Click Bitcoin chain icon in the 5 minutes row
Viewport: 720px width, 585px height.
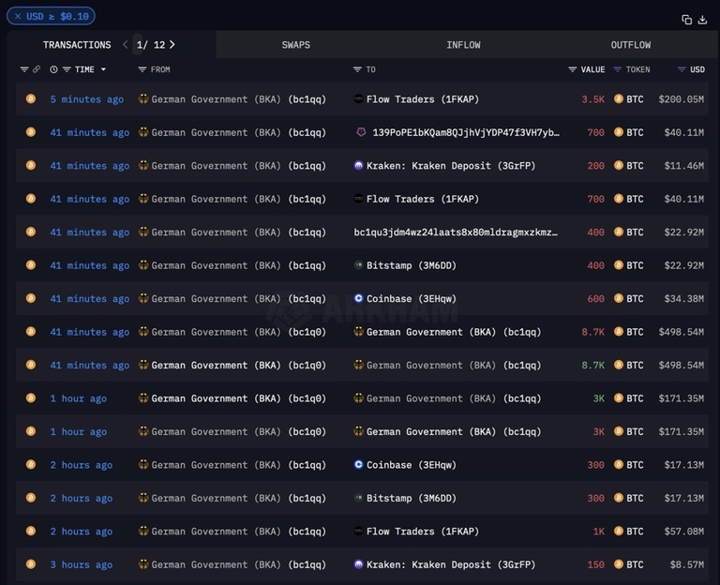coord(31,98)
